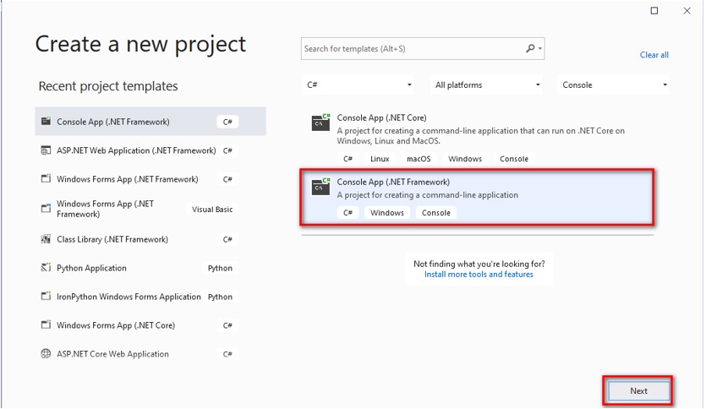
Task: Open Install more tools and features link
Action: (x=479, y=274)
